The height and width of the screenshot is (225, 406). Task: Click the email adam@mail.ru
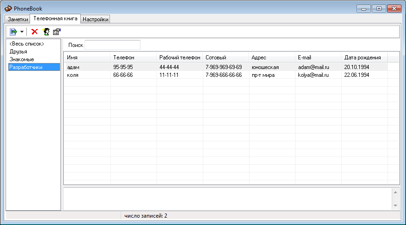(x=314, y=67)
